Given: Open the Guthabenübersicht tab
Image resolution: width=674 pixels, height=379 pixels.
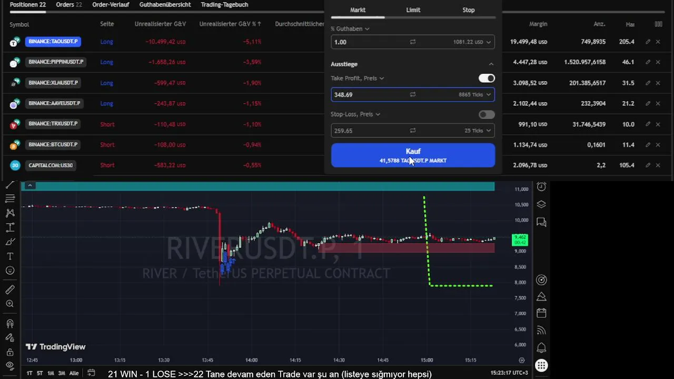Looking at the screenshot, I should coord(165,5).
